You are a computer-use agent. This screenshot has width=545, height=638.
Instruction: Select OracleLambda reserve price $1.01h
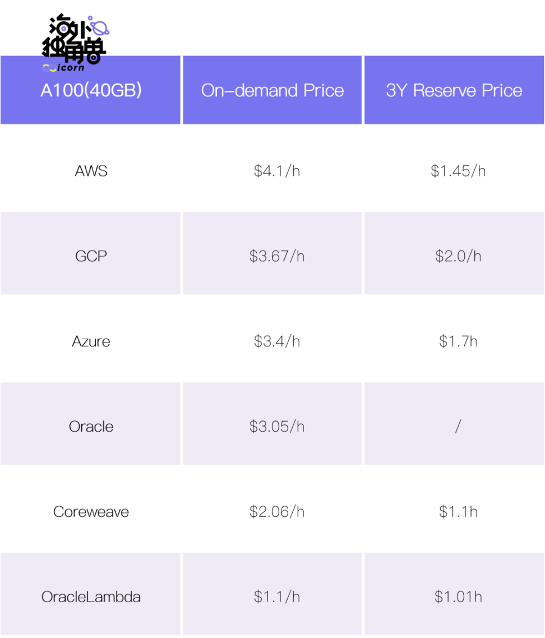pyautogui.click(x=458, y=597)
